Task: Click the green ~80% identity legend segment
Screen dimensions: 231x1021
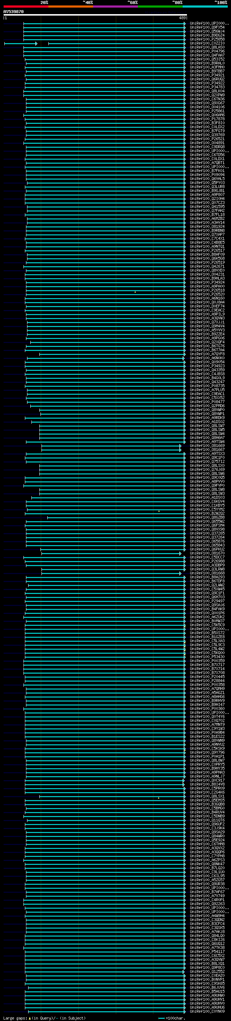Action: 160,7
